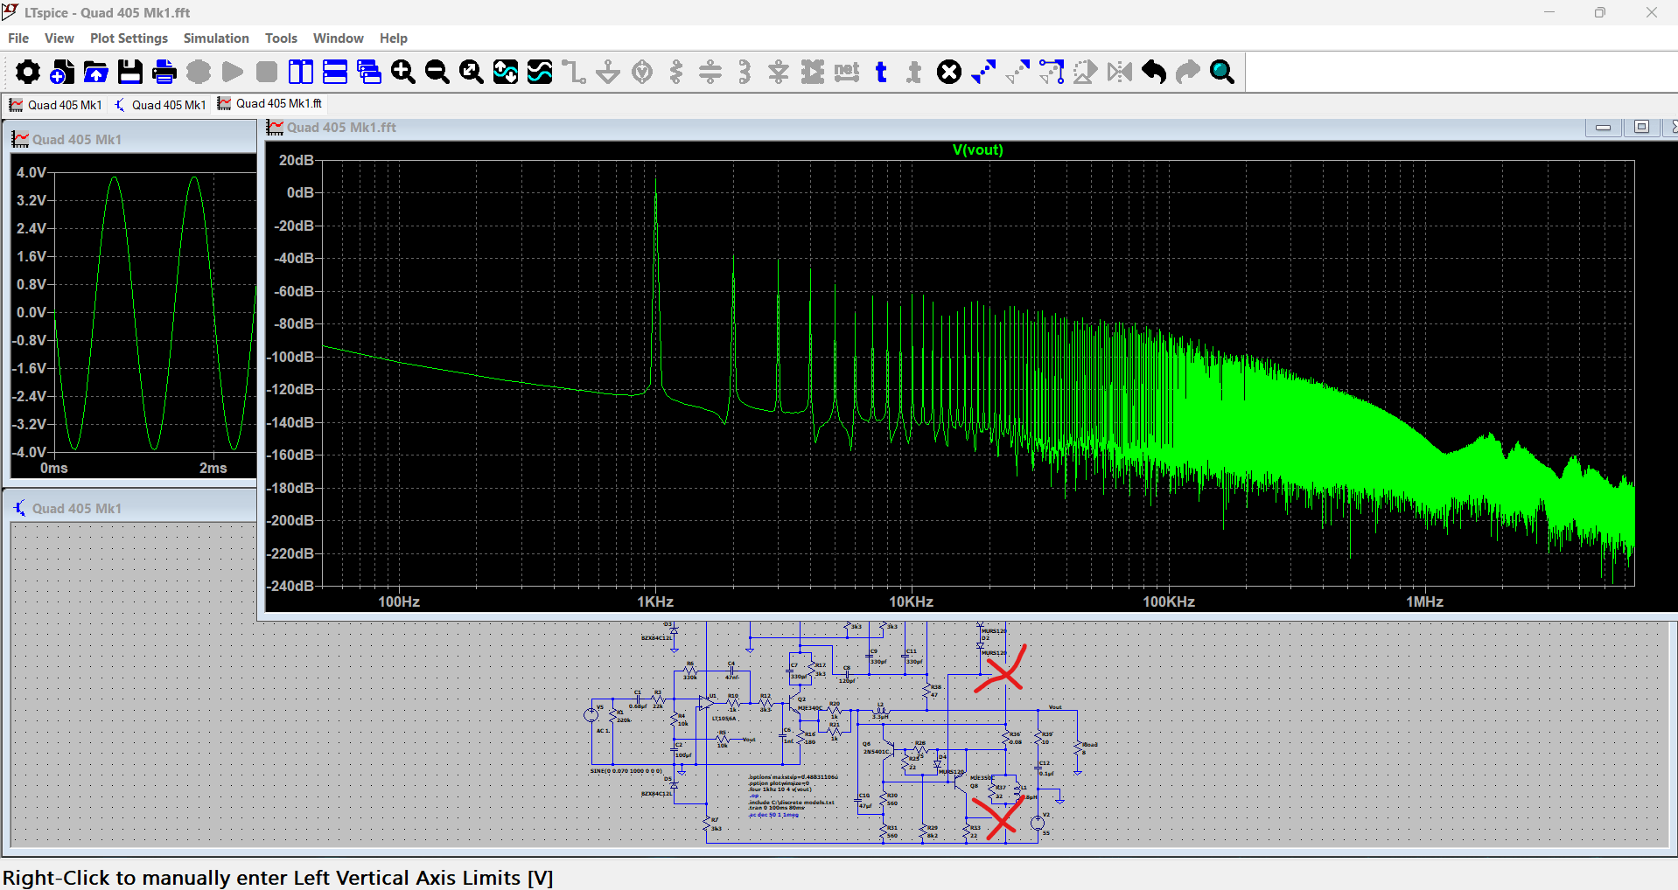Click the Quad 405 Mk1 schematic window title
Image resolution: width=1678 pixels, height=890 pixels.
[x=77, y=509]
